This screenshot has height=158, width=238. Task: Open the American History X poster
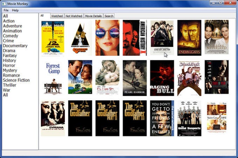tap(135, 38)
